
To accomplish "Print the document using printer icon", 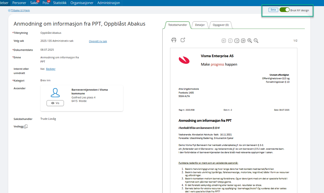I will [x=174, y=40].
